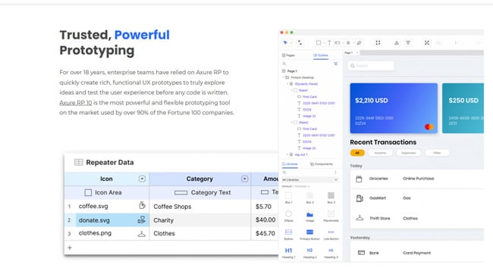Open the All Libraries dropdown
Screen dimensions: 493x277
click(309, 180)
